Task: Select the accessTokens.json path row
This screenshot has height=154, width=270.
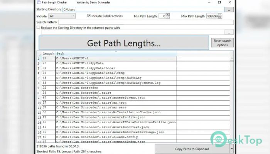Action: click(116, 98)
